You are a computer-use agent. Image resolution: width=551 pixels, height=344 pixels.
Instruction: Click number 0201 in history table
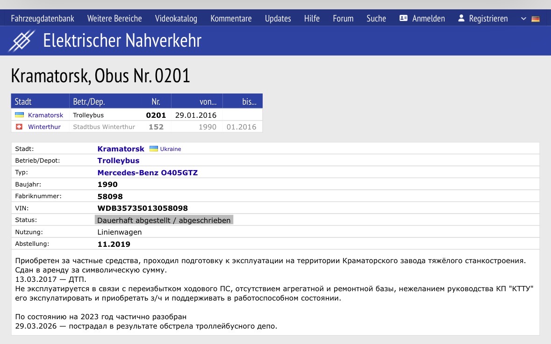coord(156,115)
